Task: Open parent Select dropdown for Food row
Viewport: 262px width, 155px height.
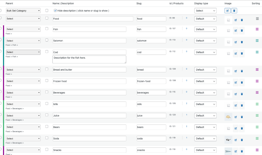Action: click(x=23, y=19)
